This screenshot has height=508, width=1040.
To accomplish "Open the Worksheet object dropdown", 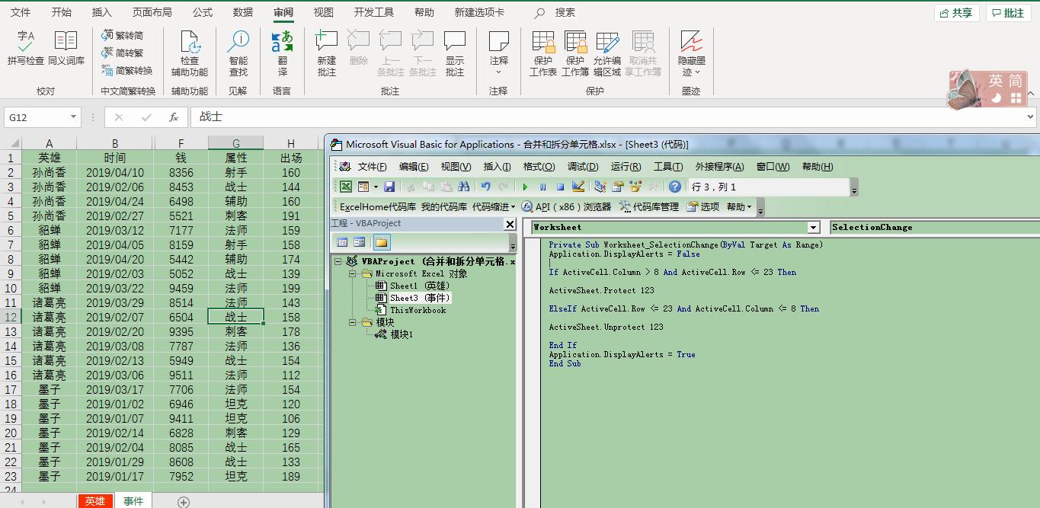I will click(813, 228).
